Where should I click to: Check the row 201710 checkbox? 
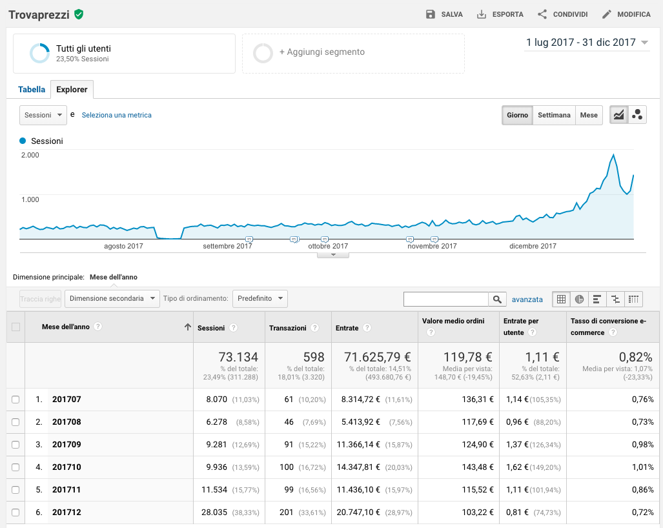(x=15, y=467)
